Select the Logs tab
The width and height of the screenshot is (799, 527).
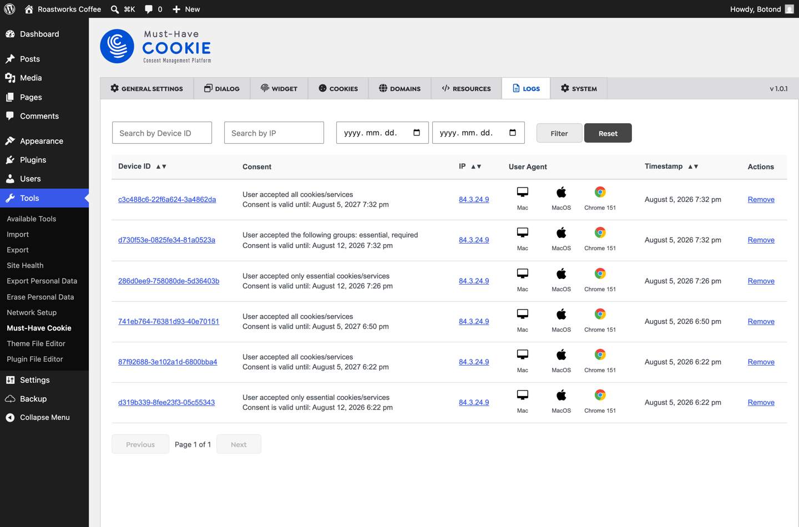[526, 88]
